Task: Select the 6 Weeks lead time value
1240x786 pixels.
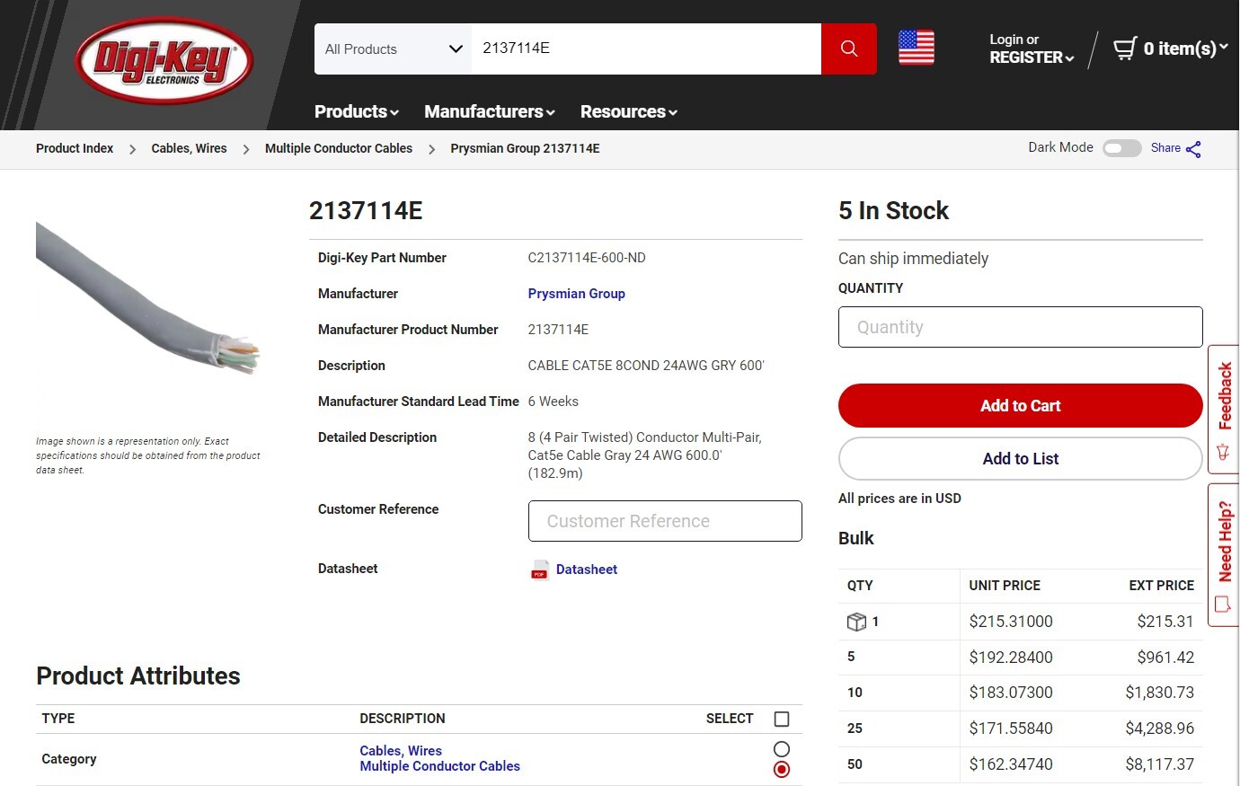Action: (x=554, y=402)
